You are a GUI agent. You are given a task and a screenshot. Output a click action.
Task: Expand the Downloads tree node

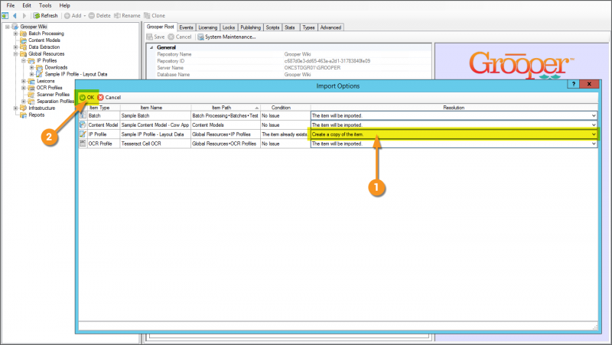32,67
